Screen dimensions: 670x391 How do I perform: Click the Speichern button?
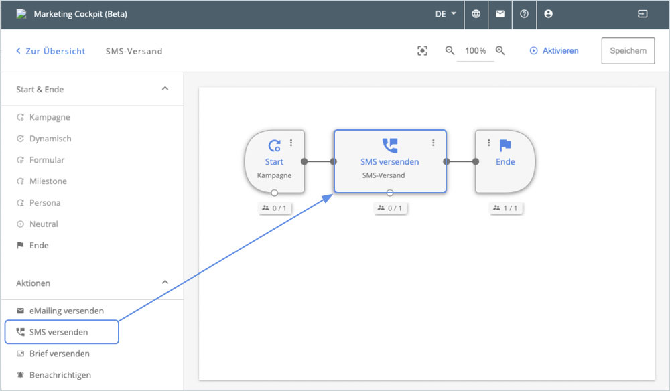pos(628,51)
